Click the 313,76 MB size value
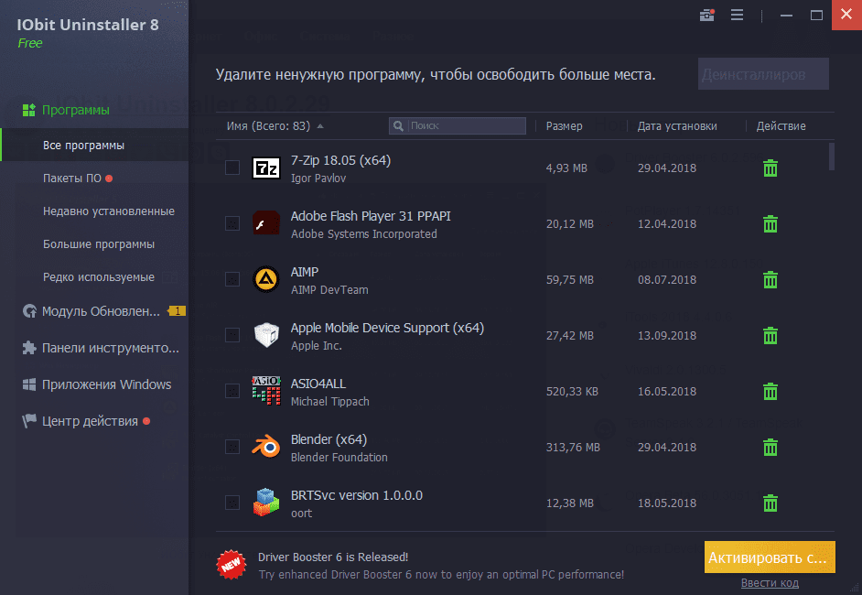This screenshot has width=862, height=595. coord(573,448)
